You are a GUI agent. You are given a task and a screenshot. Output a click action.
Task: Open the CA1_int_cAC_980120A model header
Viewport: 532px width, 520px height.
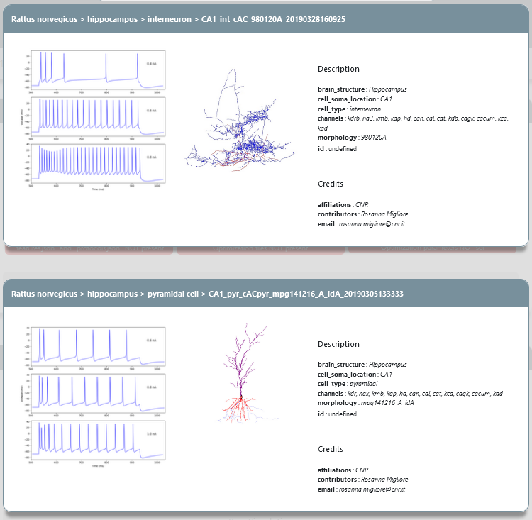pos(273,19)
